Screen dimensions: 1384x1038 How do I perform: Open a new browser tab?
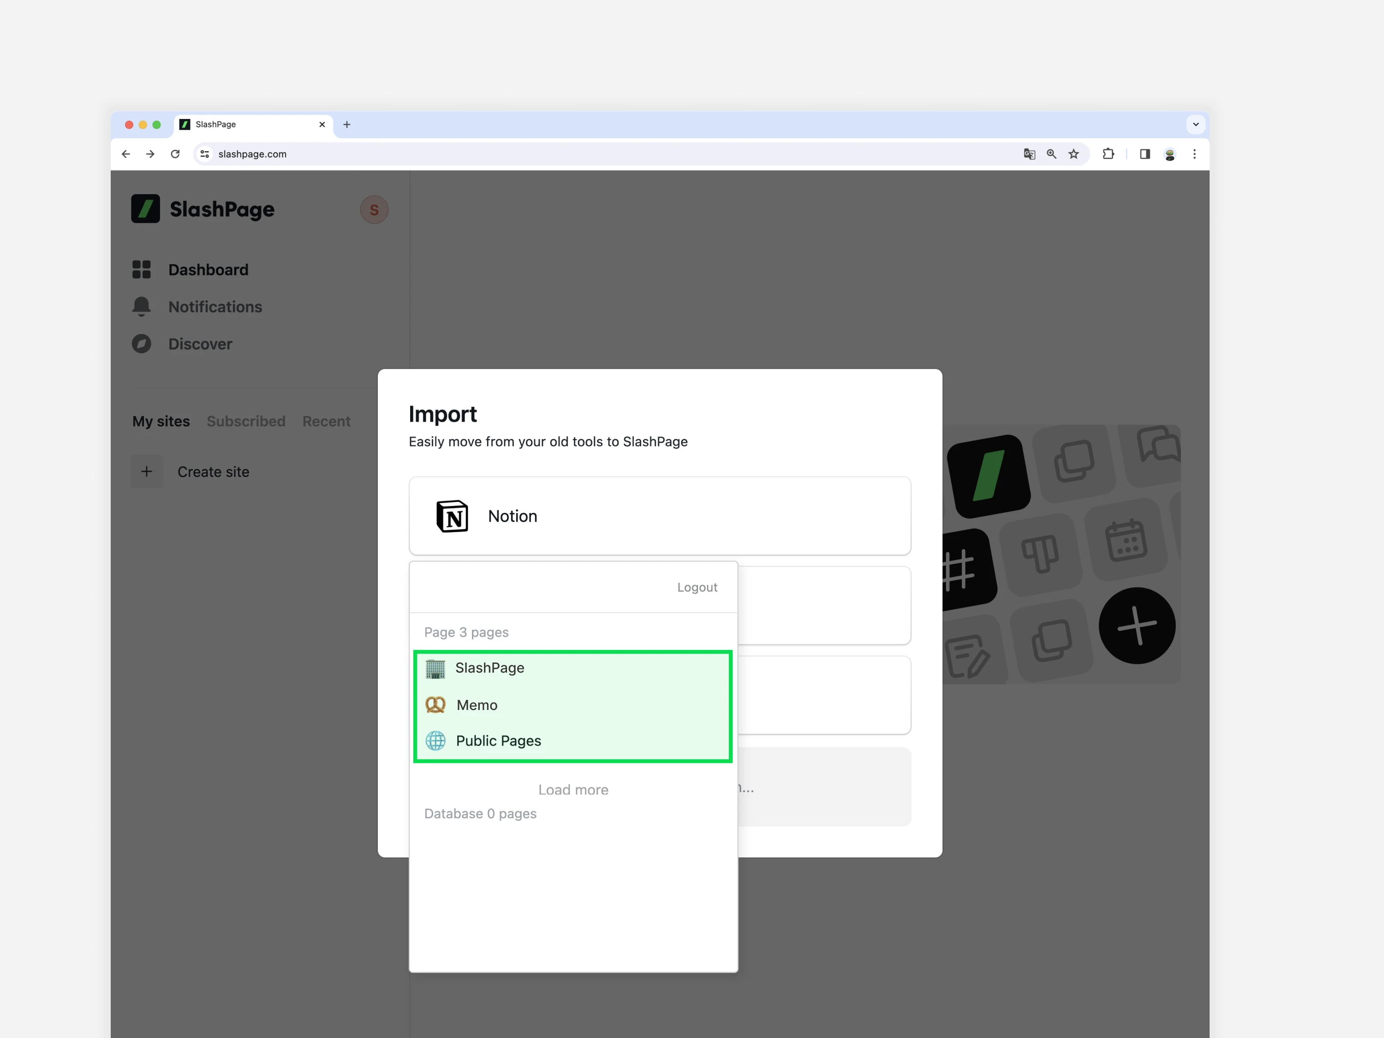346,125
